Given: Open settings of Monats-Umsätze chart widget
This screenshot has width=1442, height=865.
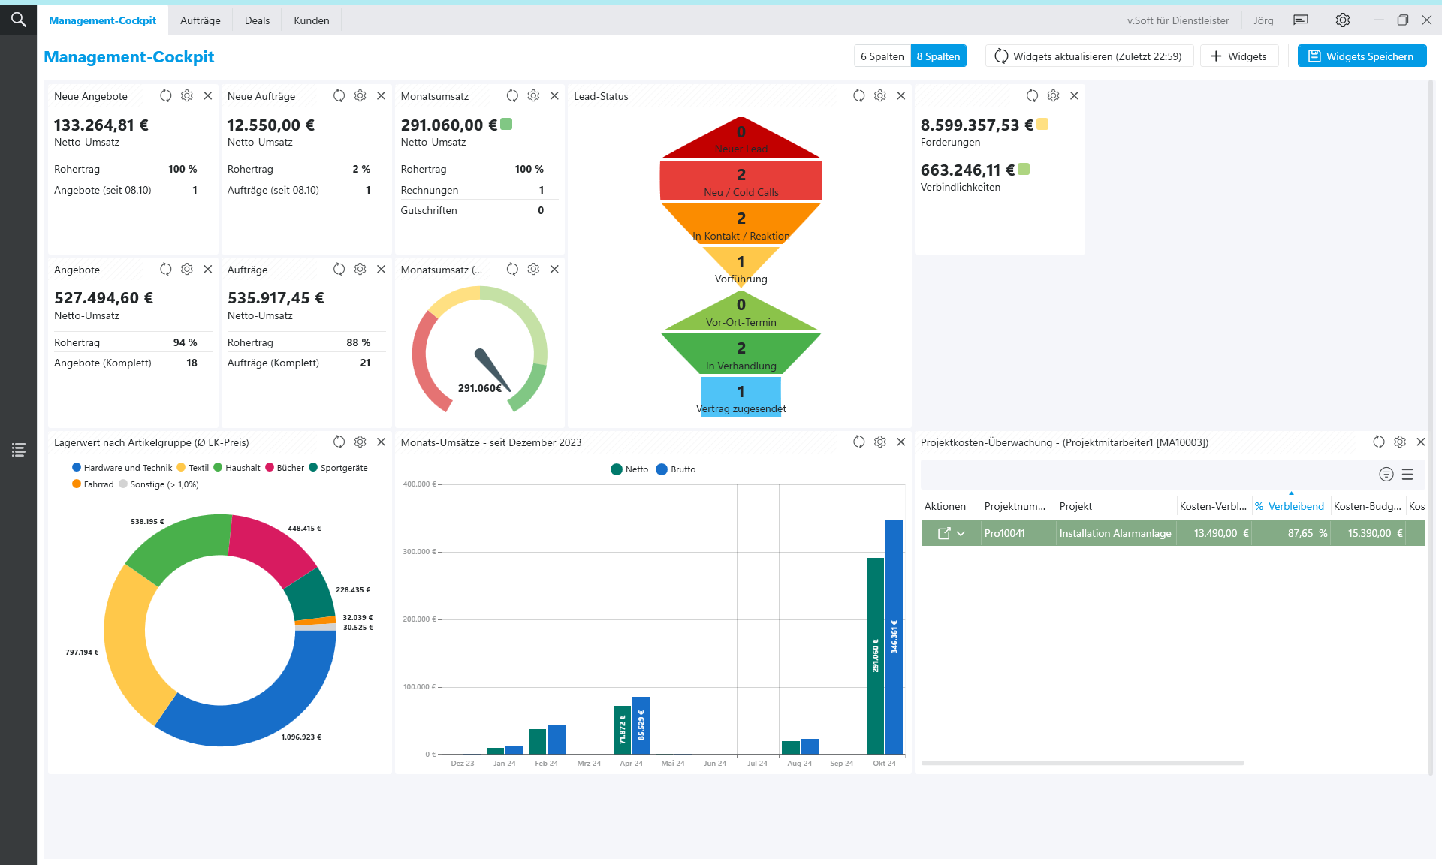Looking at the screenshot, I should coord(880,442).
